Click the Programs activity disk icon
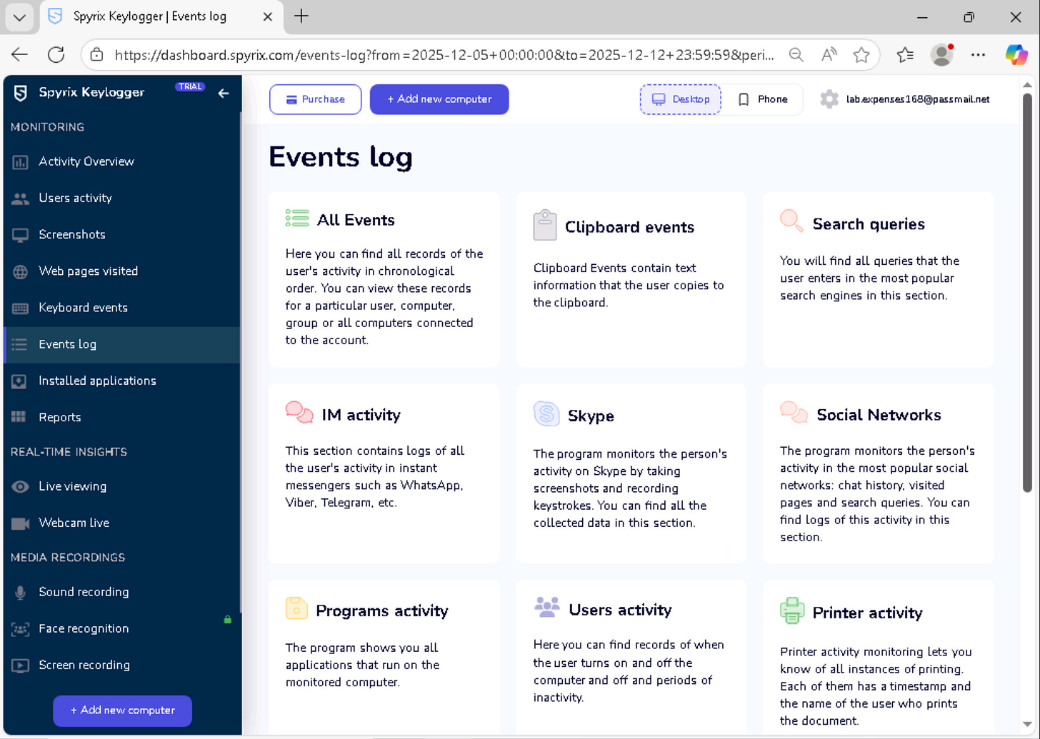The width and height of the screenshot is (1040, 739). tap(296, 608)
